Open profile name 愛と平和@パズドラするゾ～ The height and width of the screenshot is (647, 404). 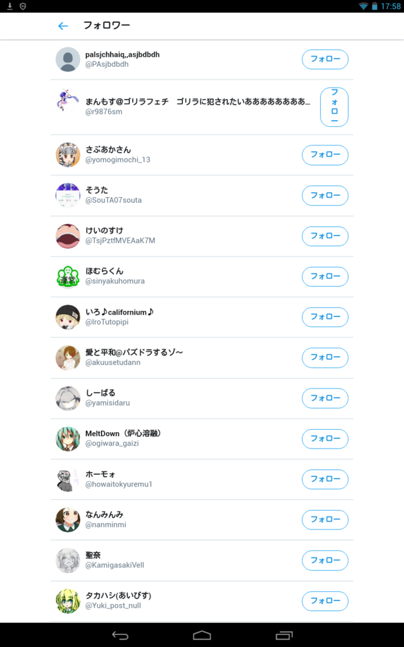tap(134, 353)
